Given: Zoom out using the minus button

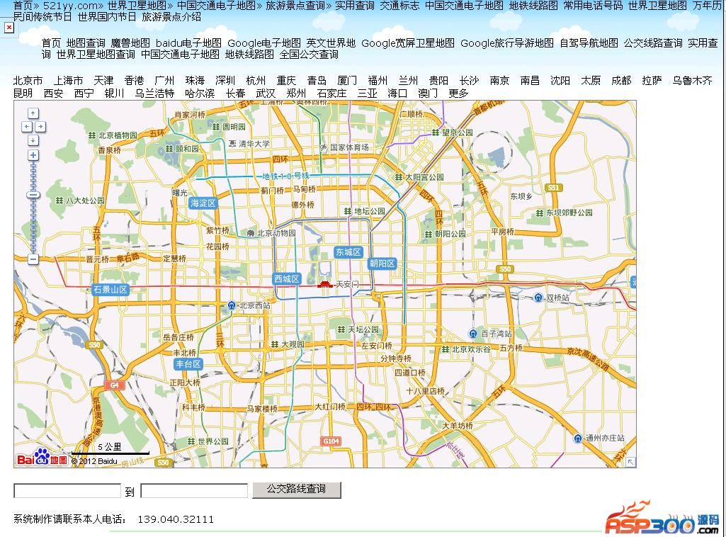Looking at the screenshot, I should click(x=33, y=259).
